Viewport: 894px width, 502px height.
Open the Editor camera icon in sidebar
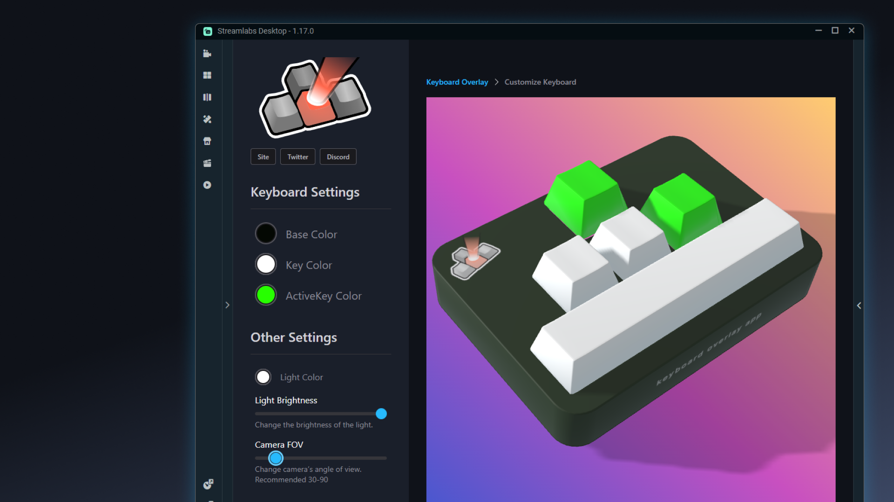tap(207, 53)
